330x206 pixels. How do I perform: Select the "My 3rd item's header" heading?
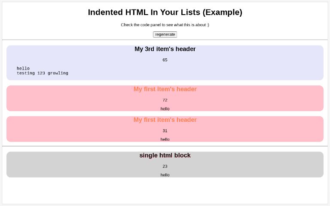pos(165,49)
